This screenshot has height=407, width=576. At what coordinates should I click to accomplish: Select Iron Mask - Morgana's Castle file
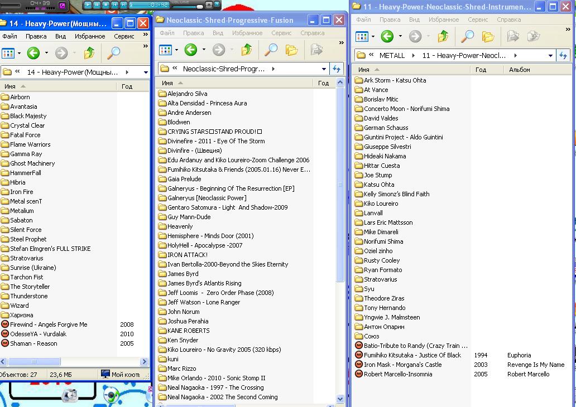click(399, 365)
